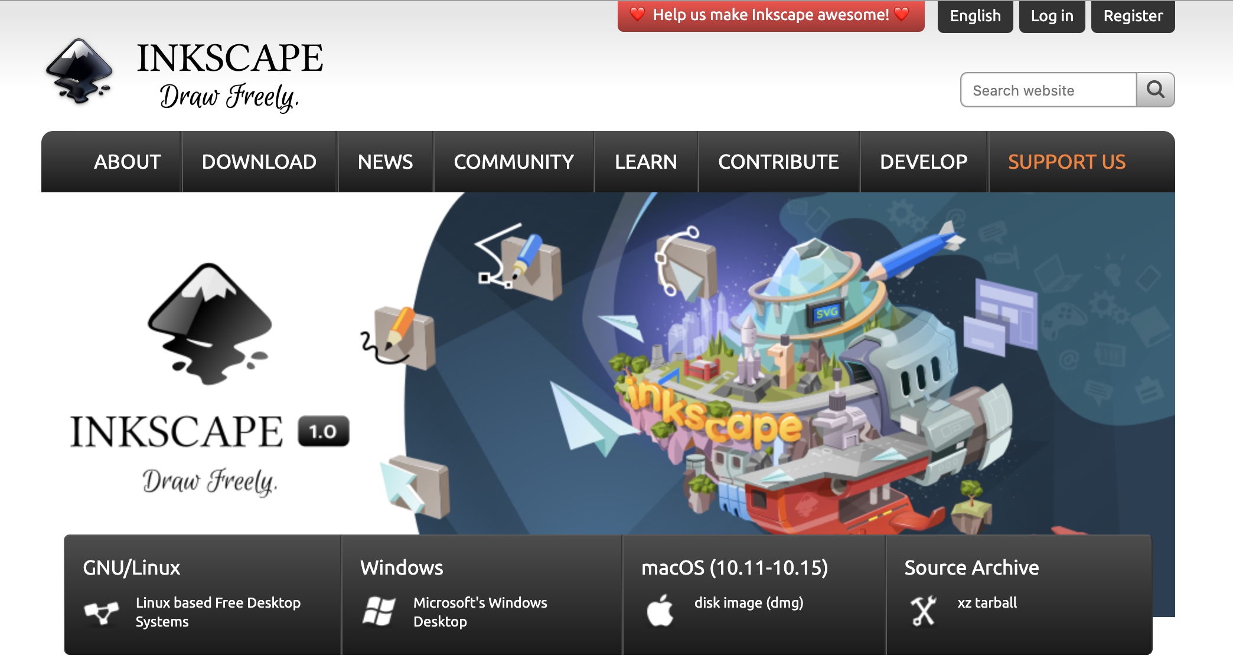Click the Windows flag logo icon
The image size is (1233, 669).
click(x=379, y=611)
